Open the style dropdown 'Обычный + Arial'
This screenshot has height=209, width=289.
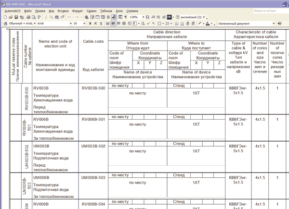[35, 24]
